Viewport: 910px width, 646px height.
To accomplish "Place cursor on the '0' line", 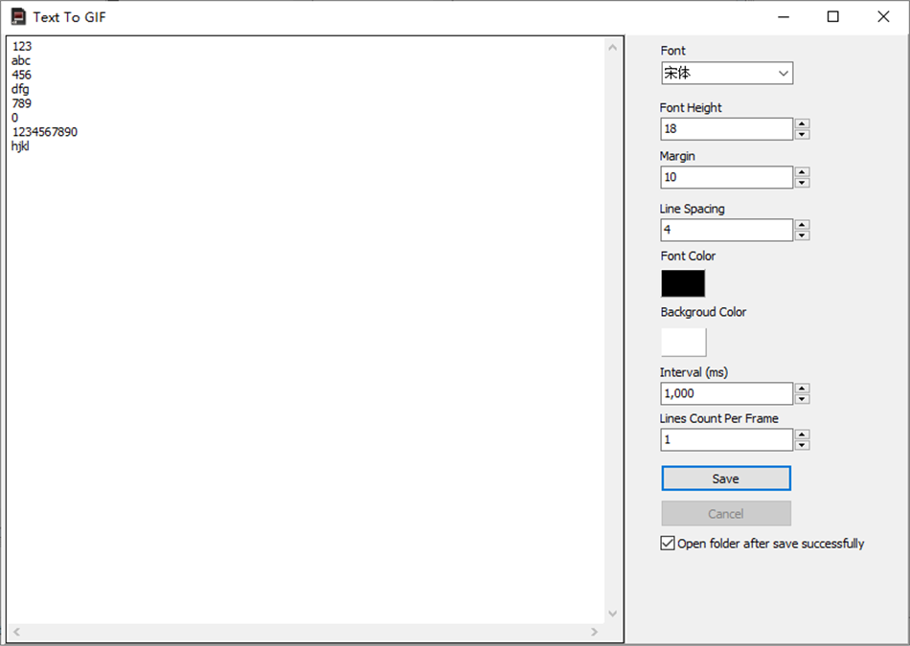I will tap(15, 118).
